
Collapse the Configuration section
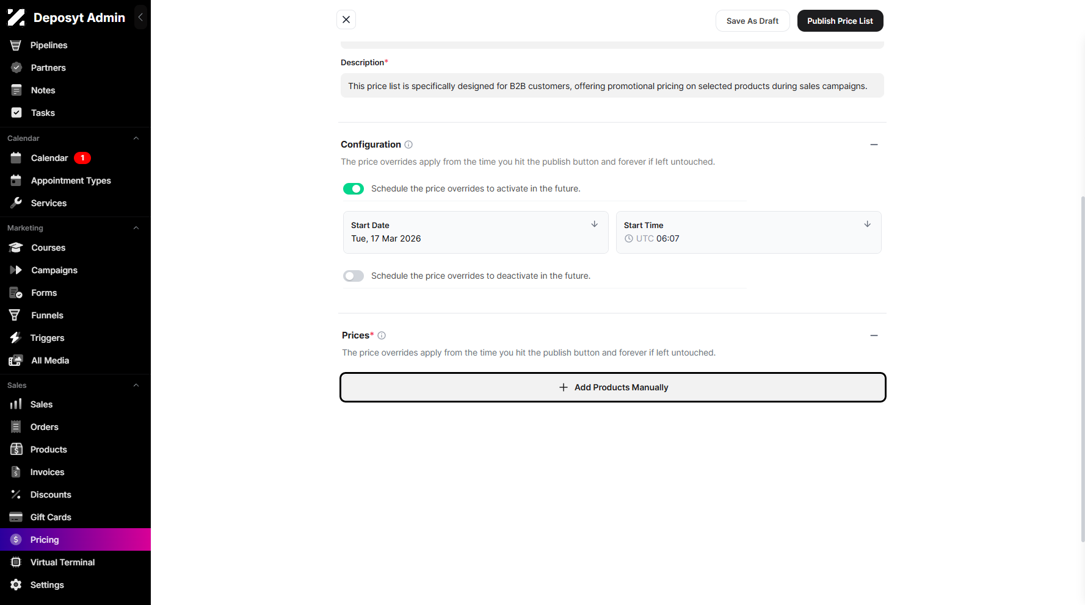[874, 145]
